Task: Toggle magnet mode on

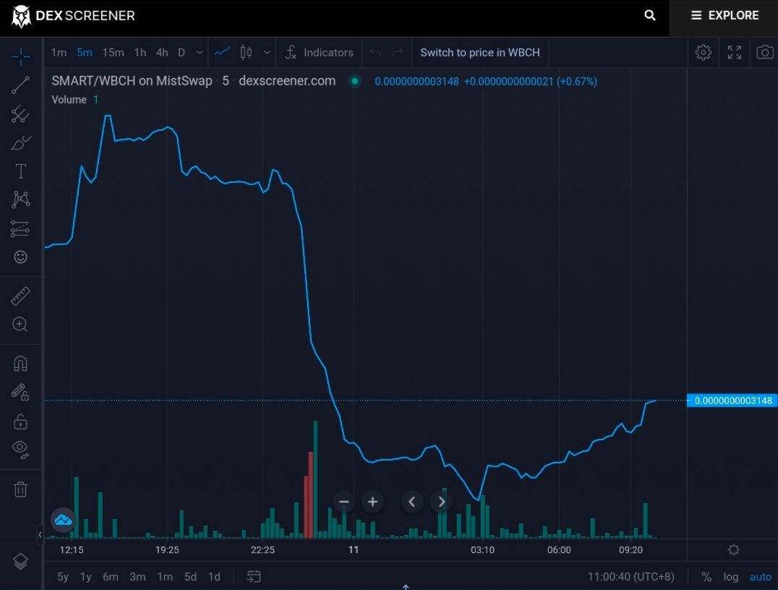Action: pos(20,364)
